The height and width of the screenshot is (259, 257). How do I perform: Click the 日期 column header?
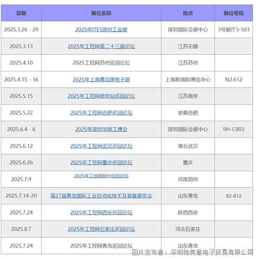pyautogui.click(x=21, y=13)
